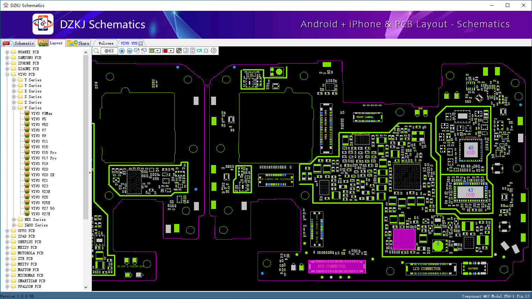
Task: Switch to the Schematic tab
Action: [x=18, y=43]
